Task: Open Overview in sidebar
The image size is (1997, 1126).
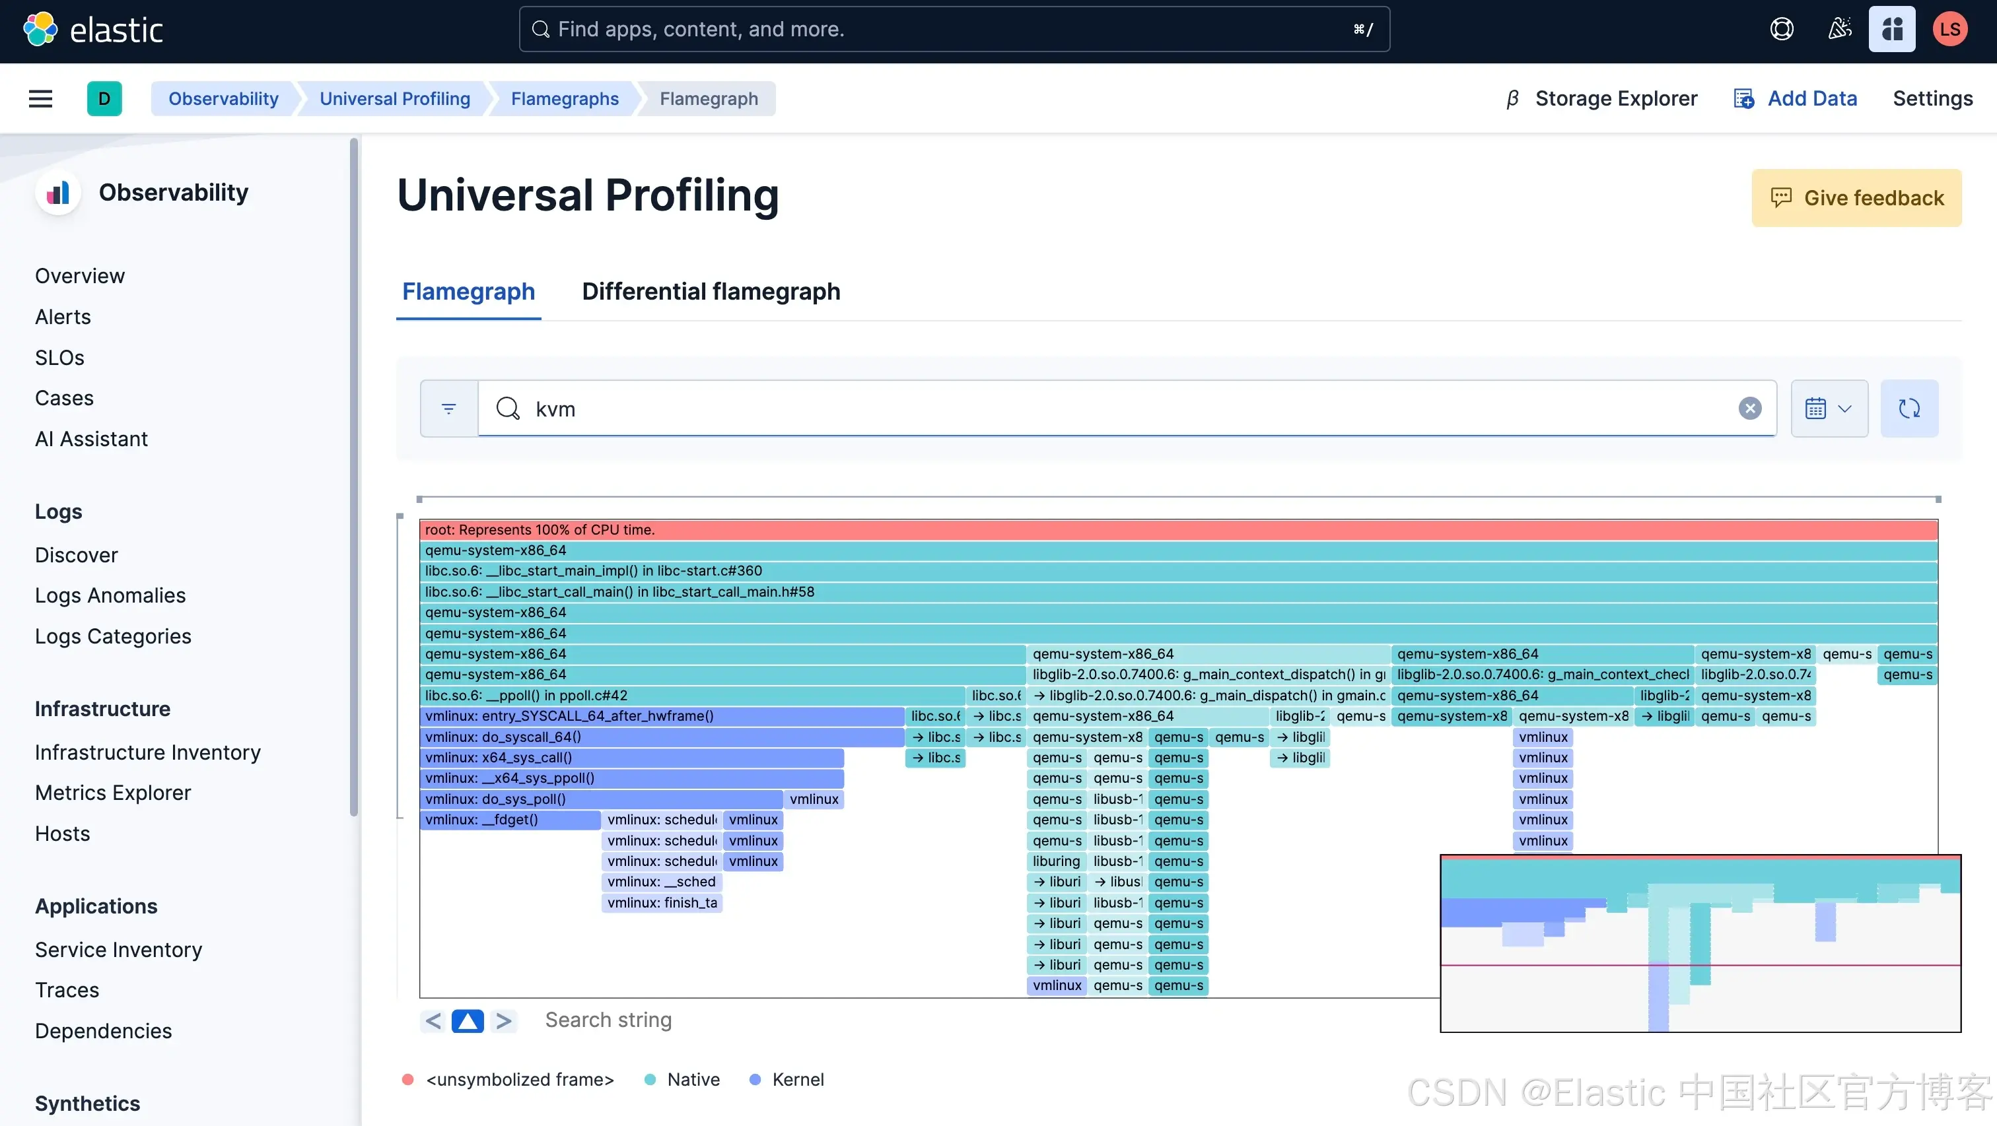Action: (x=80, y=276)
